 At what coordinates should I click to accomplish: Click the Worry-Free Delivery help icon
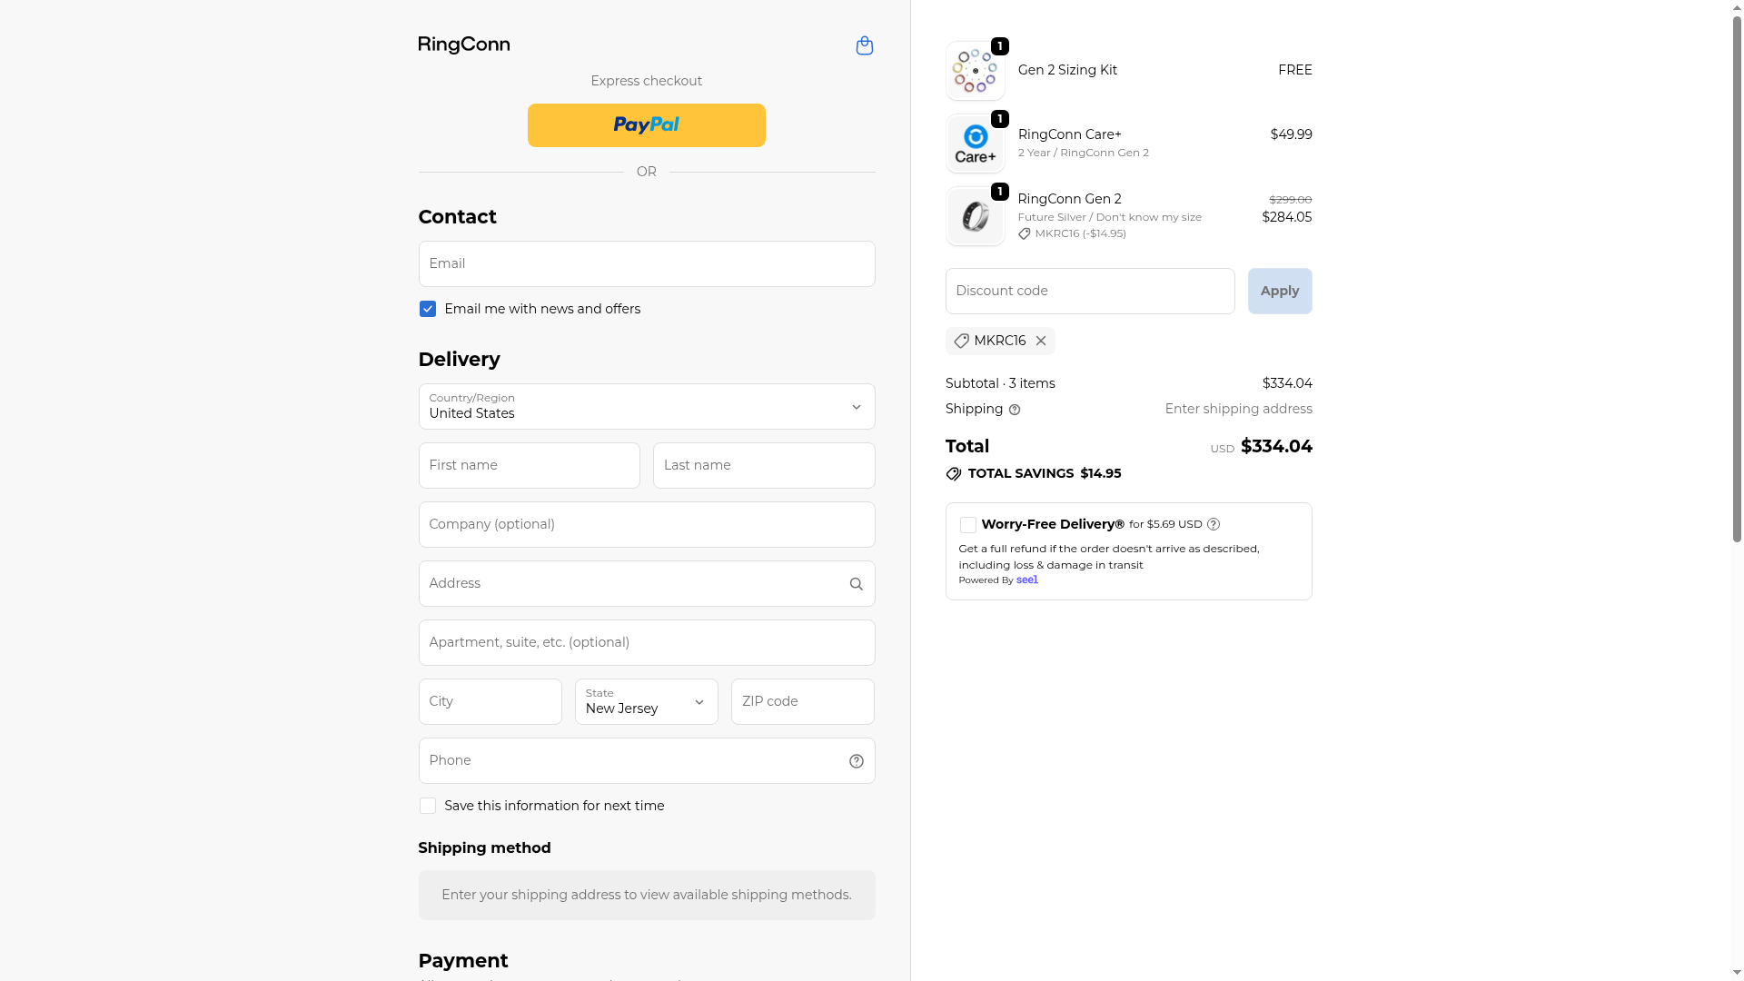(x=1214, y=524)
